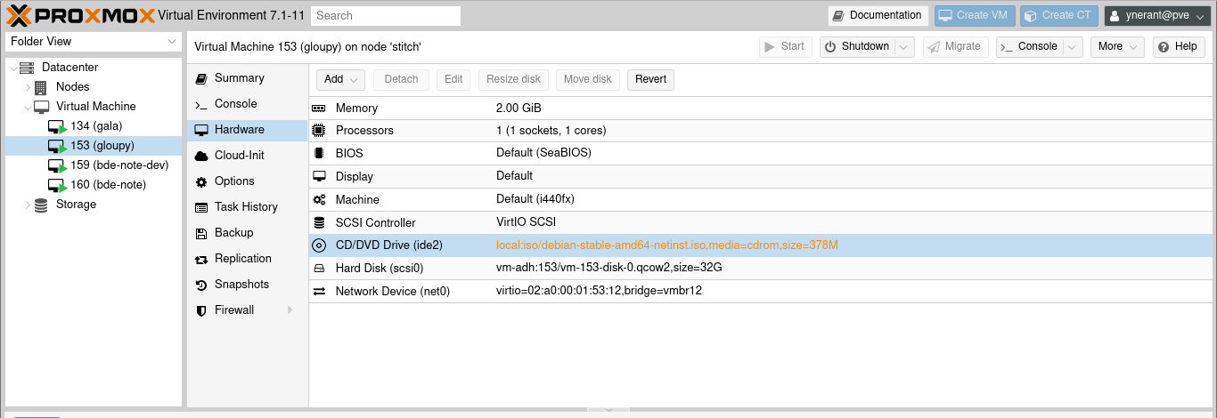Click the Search input field
The width and height of the screenshot is (1217, 418).
pyautogui.click(x=386, y=15)
